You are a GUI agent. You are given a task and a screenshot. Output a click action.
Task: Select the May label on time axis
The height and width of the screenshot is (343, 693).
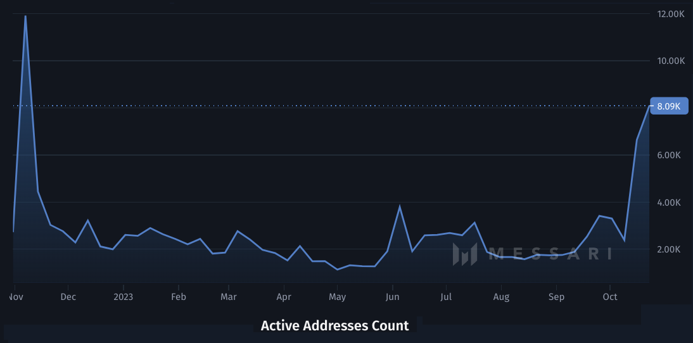click(338, 296)
